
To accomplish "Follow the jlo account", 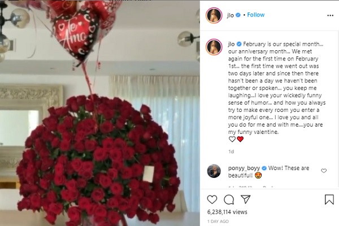I will [256, 15].
